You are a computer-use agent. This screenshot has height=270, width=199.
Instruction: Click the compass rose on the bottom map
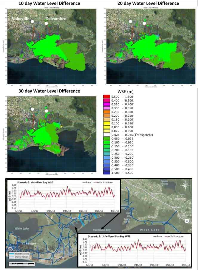tap(185, 185)
